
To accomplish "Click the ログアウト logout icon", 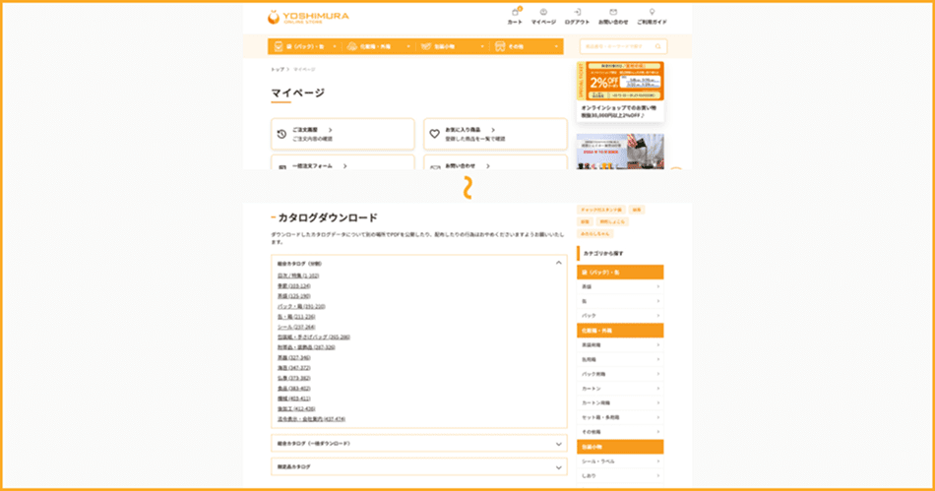I will [x=577, y=15].
